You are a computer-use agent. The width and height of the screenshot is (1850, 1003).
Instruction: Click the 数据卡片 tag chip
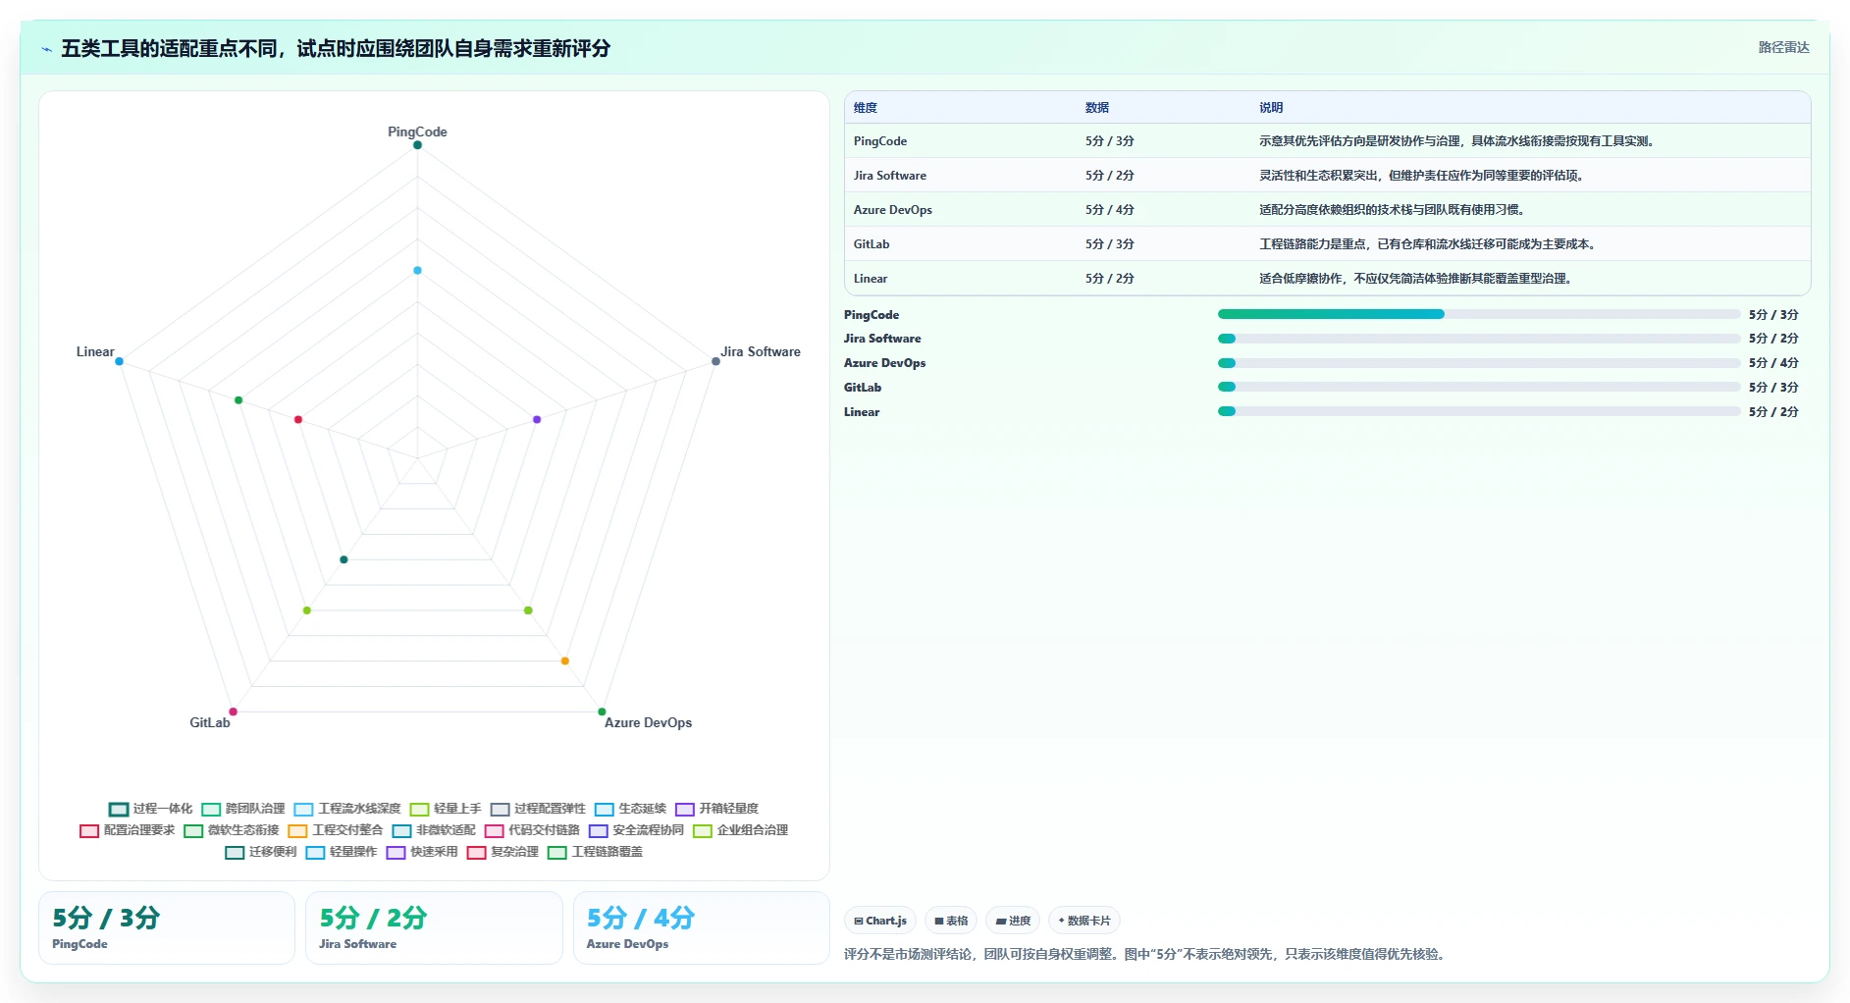point(1084,921)
